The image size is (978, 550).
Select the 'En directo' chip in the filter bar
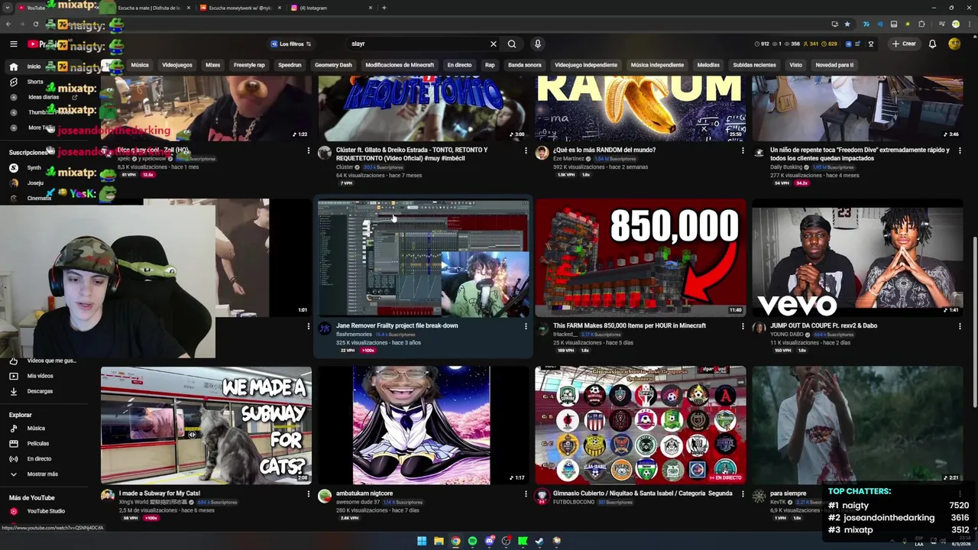[x=459, y=65]
